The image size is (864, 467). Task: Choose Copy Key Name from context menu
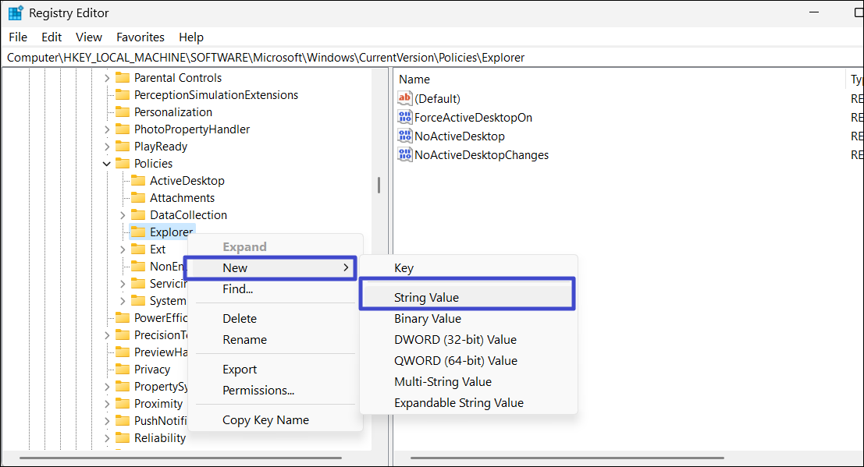tap(265, 419)
